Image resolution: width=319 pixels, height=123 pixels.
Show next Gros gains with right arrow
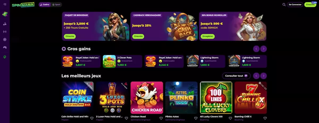(x=263, y=49)
